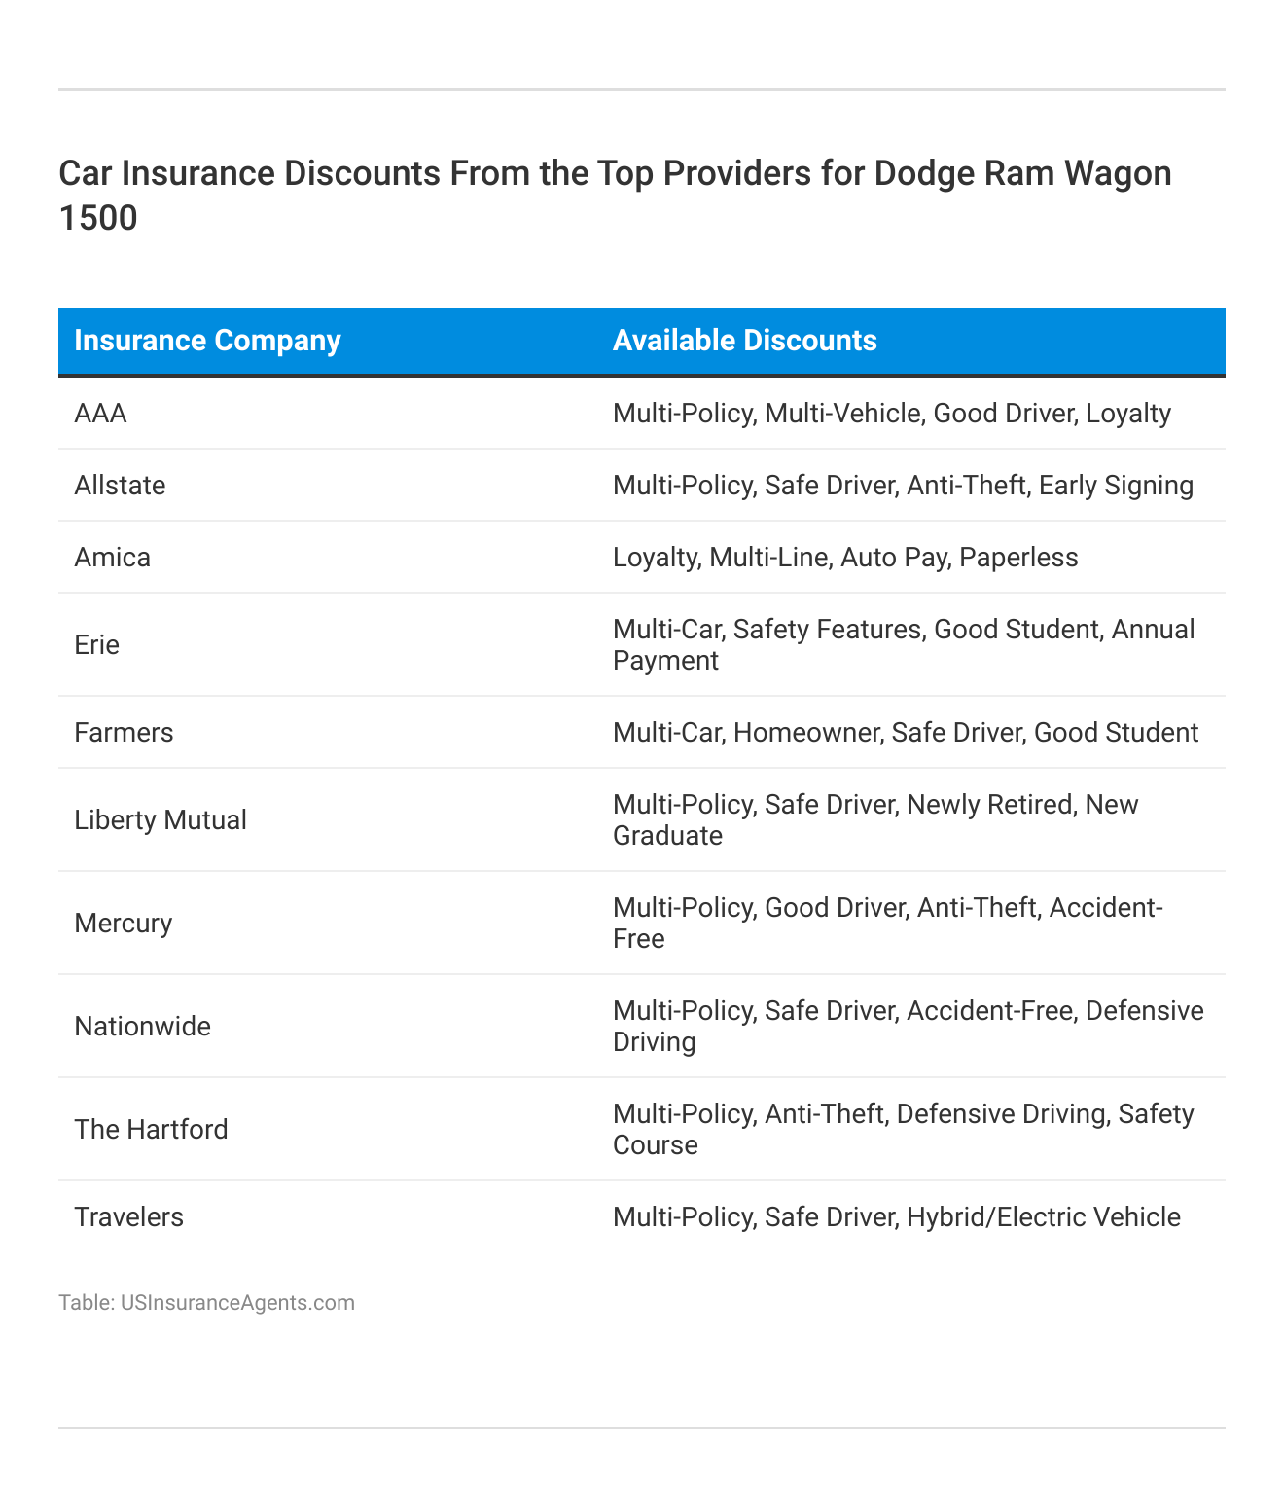Select the Travelers company cell
Viewport: 1284px width, 1487px height.
pyautogui.click(x=128, y=1217)
